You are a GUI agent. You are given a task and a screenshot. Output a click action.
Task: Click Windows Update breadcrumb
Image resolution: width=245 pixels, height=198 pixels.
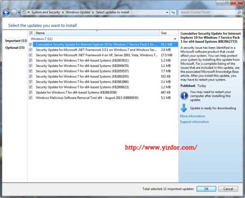click(78, 12)
